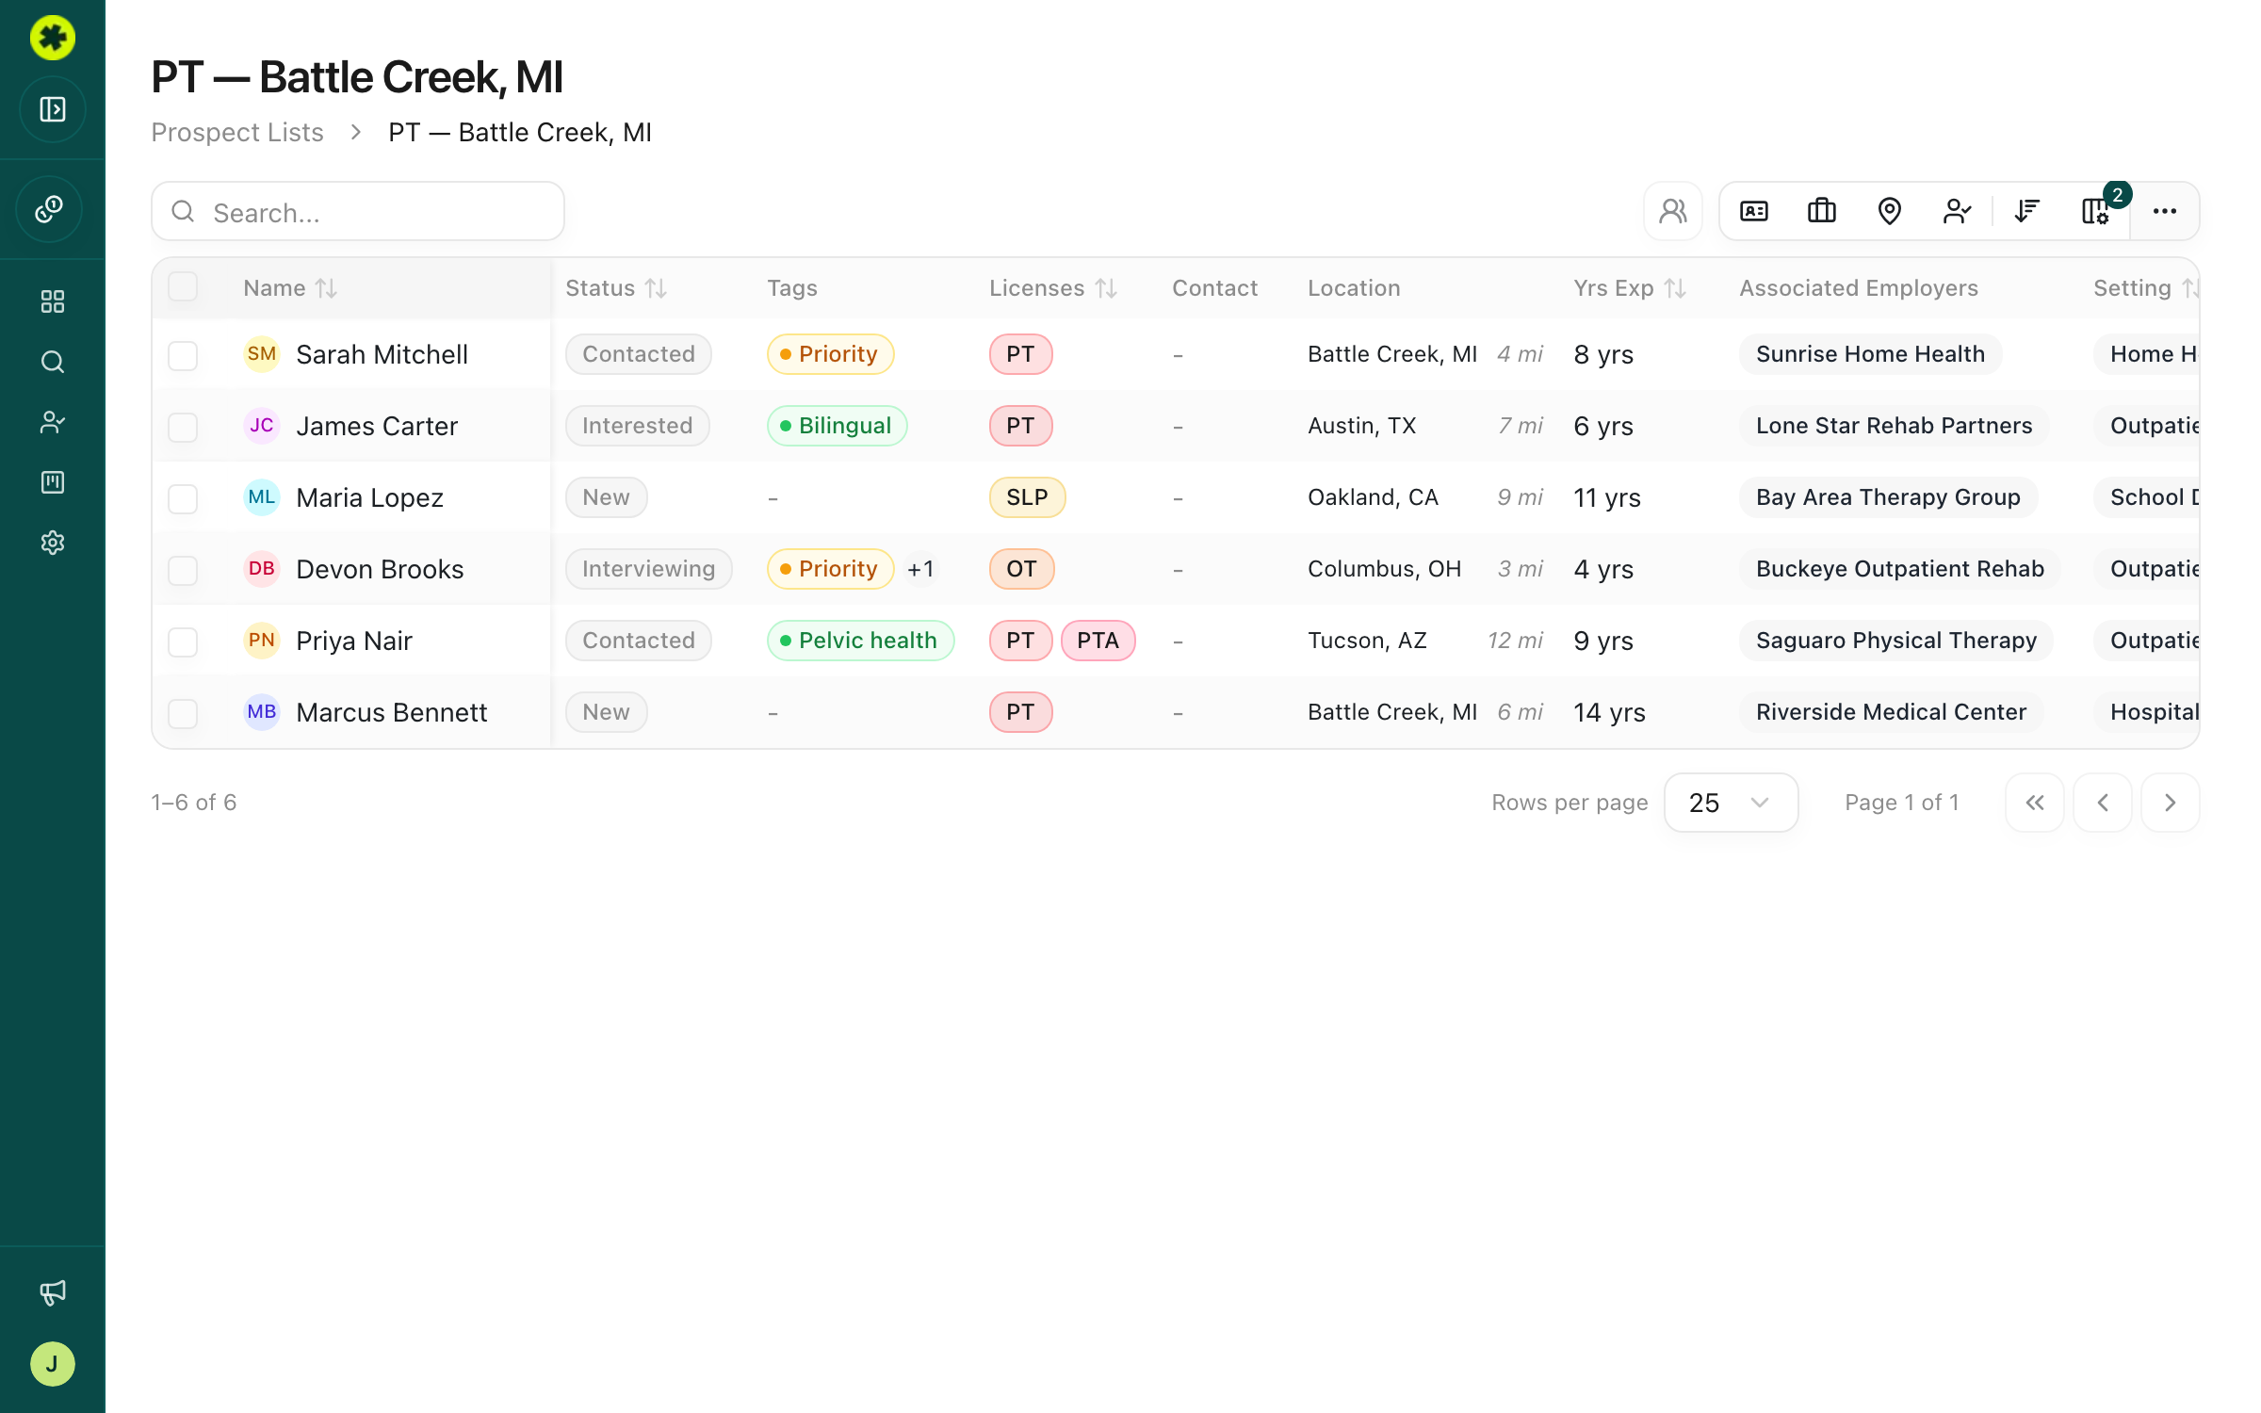The height and width of the screenshot is (1413, 2261).
Task: Check the Marcus Bennett row checkbox
Action: pos(183,713)
